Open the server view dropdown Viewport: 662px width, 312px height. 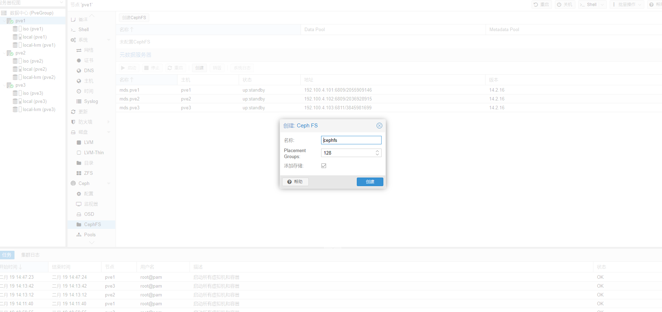tap(62, 3)
